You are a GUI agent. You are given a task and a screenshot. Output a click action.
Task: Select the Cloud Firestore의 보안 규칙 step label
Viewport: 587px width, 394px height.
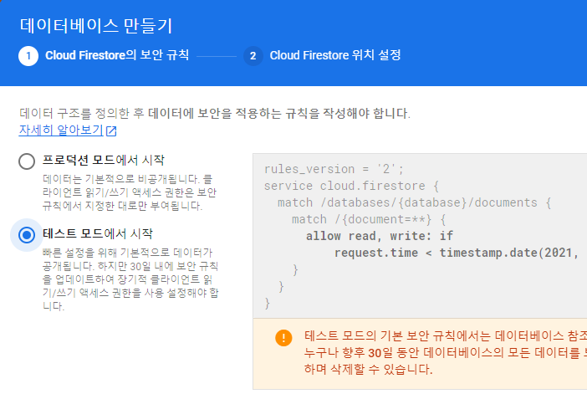pyautogui.click(x=117, y=55)
